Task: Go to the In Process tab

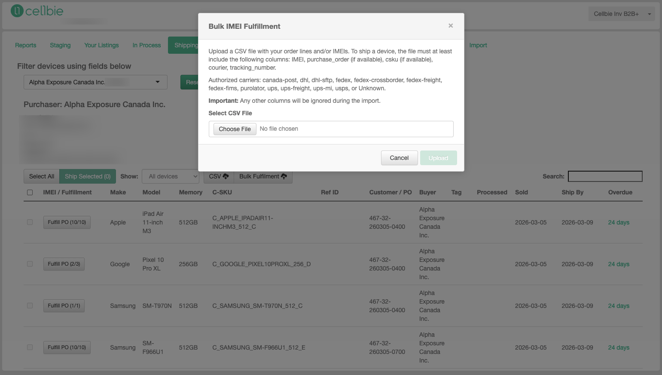Action: coord(146,45)
